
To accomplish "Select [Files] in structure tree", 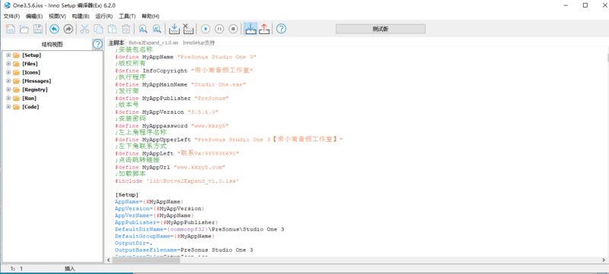I will [30, 64].
